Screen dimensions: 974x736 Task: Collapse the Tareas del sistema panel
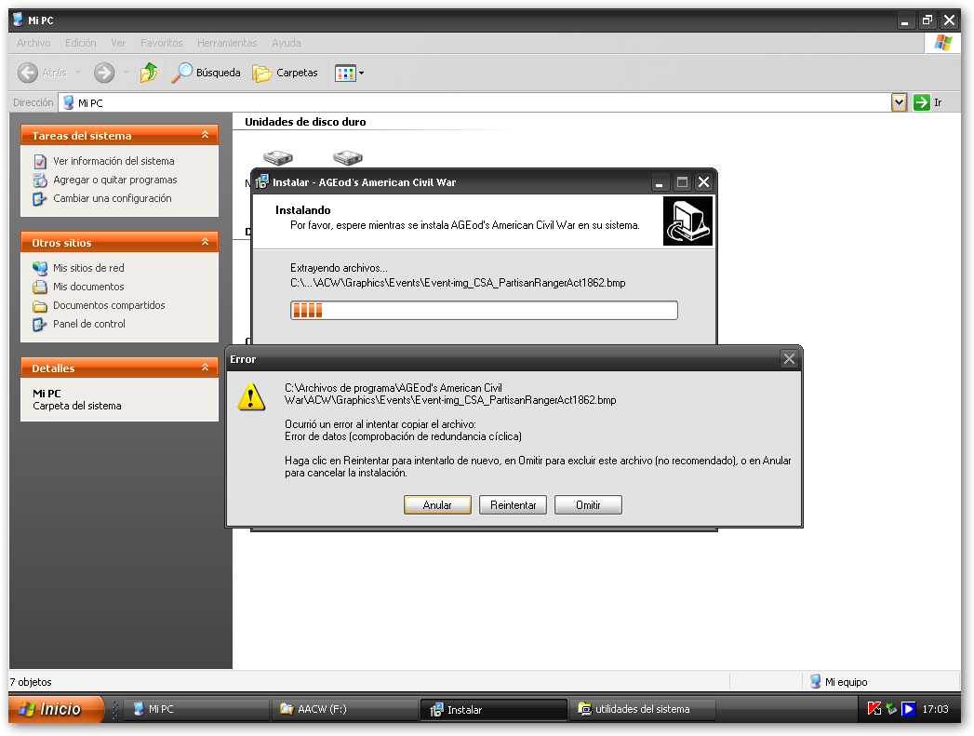pyautogui.click(x=205, y=136)
